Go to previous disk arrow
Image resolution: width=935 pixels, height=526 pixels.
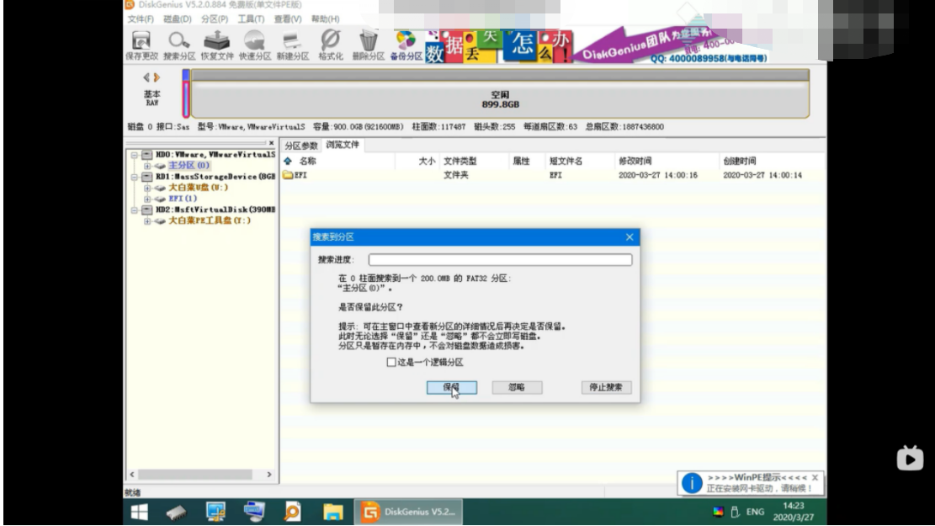click(146, 77)
